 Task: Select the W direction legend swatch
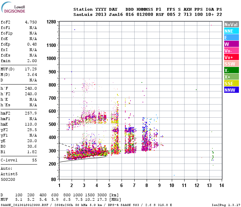pyautogui.click(x=231, y=44)
